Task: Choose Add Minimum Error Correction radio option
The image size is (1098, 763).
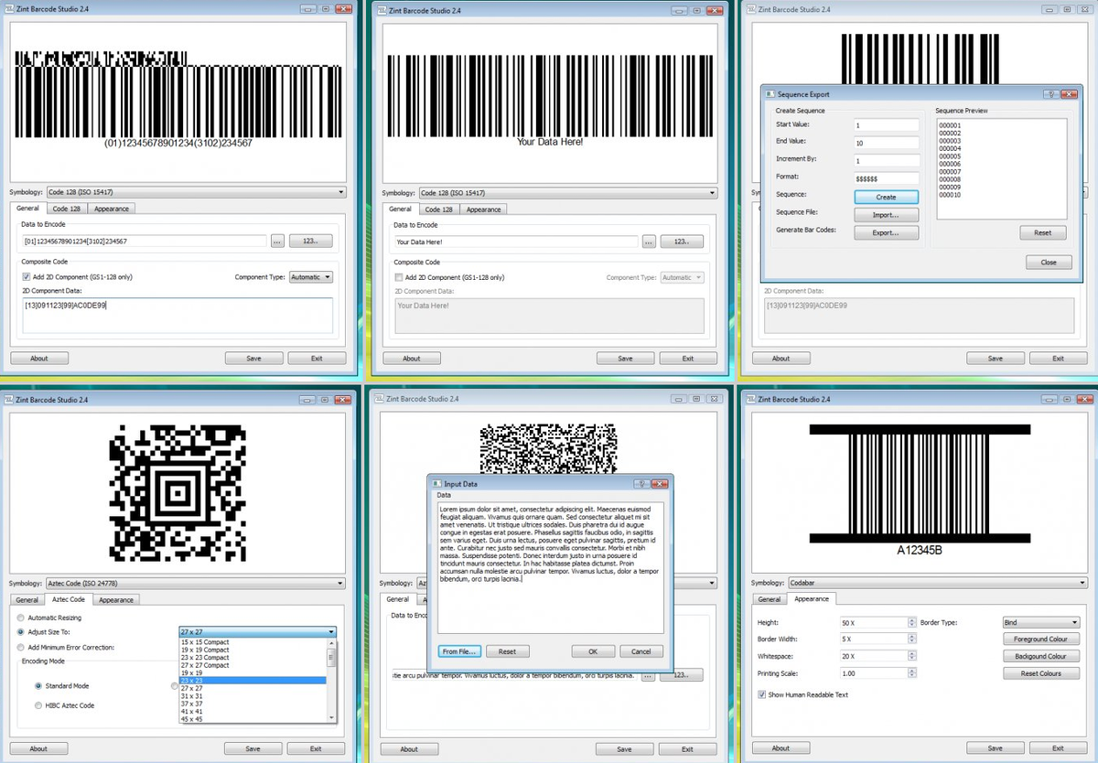Action: tap(21, 647)
